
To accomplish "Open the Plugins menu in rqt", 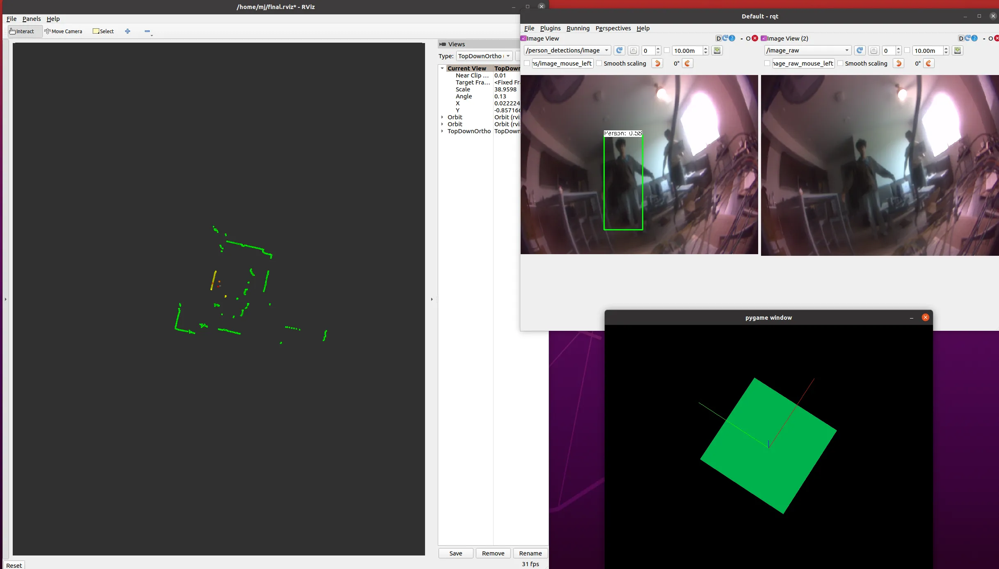I will point(550,28).
